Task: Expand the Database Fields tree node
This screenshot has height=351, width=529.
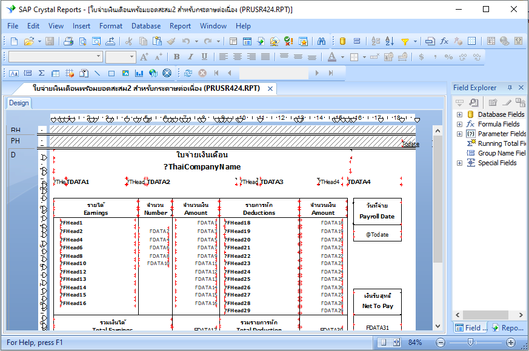Action: (x=459, y=114)
